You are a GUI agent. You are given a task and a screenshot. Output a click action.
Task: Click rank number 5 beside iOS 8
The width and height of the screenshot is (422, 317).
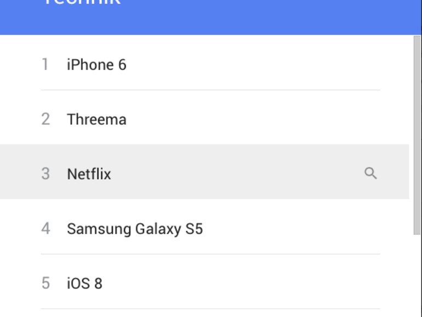[45, 283]
